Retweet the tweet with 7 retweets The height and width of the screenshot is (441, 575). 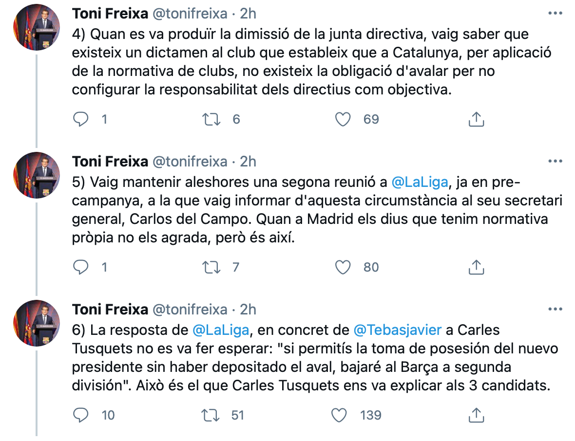pyautogui.click(x=211, y=267)
